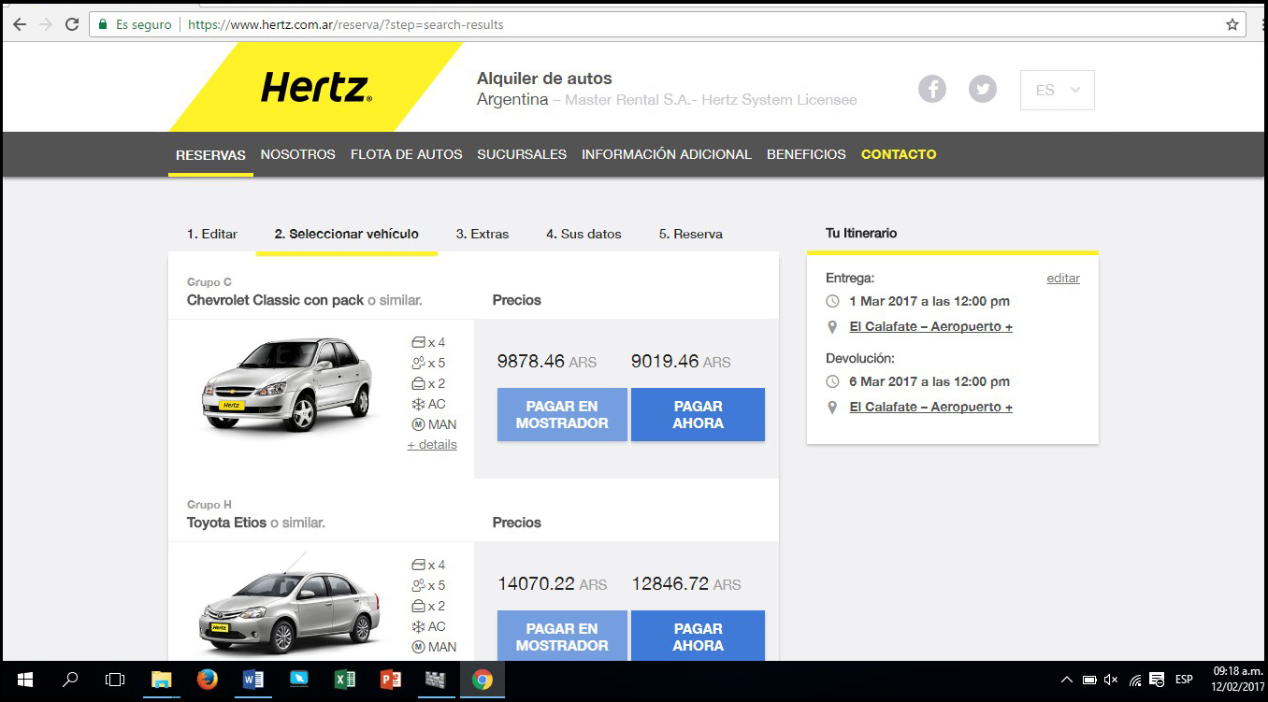Return to step 1. Editar tab
This screenshot has height=702, width=1268.
212,234
